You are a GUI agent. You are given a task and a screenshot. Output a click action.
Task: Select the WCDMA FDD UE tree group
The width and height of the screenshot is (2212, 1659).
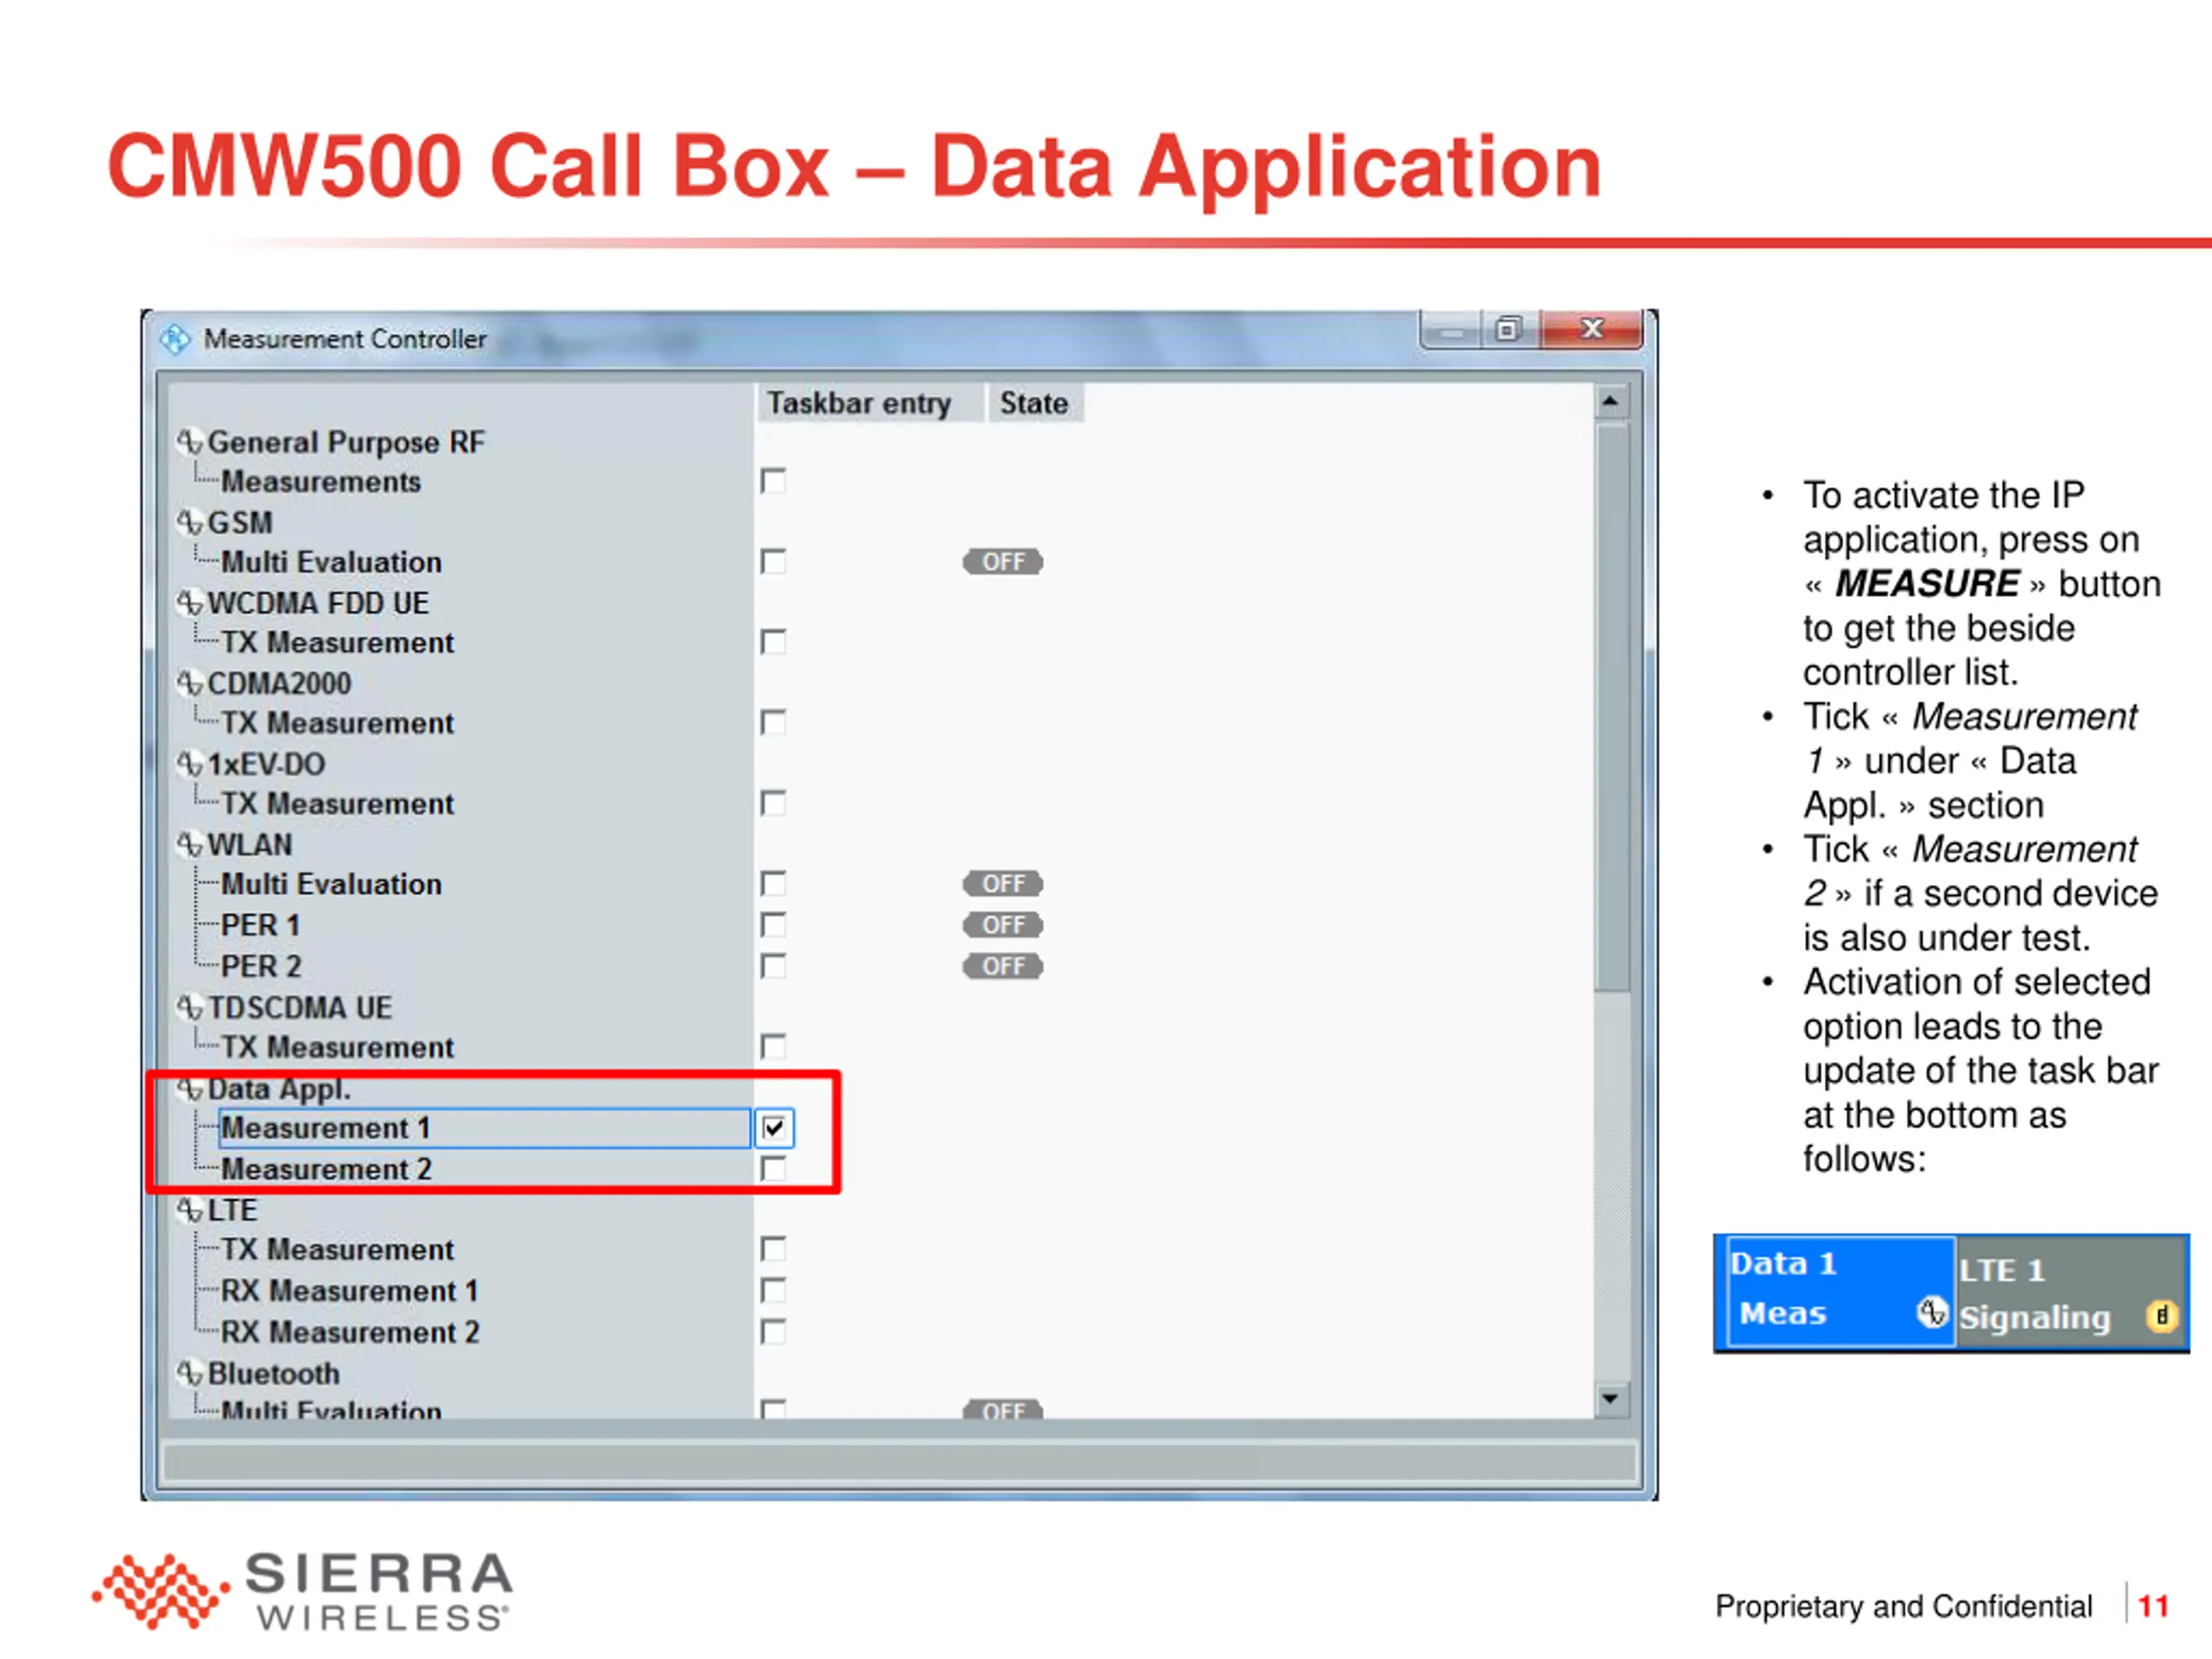tap(318, 603)
